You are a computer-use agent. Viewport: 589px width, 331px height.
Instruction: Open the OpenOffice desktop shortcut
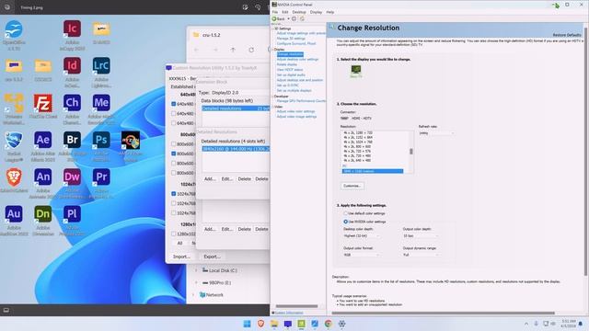pyautogui.click(x=14, y=35)
